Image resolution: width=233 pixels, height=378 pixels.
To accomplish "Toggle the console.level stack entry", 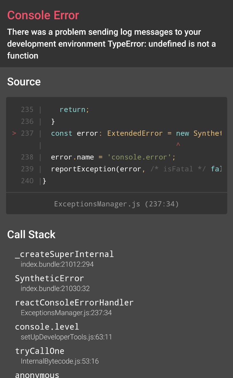I will click(x=47, y=326).
